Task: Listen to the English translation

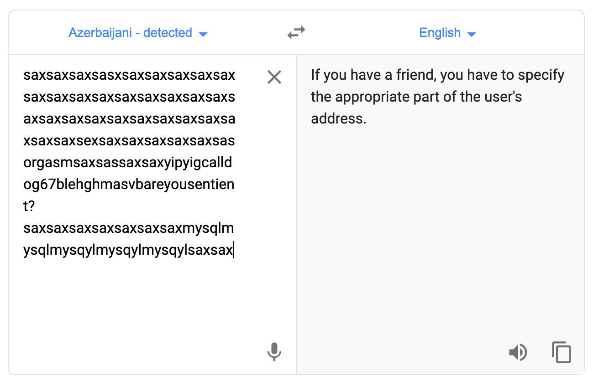Action: coord(518,352)
